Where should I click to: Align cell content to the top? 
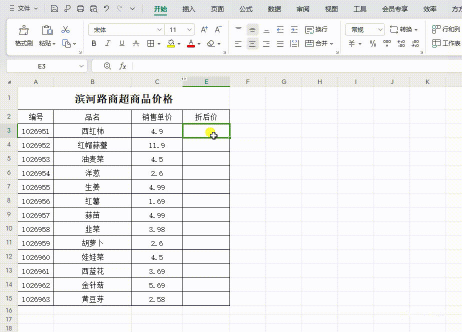click(238, 29)
